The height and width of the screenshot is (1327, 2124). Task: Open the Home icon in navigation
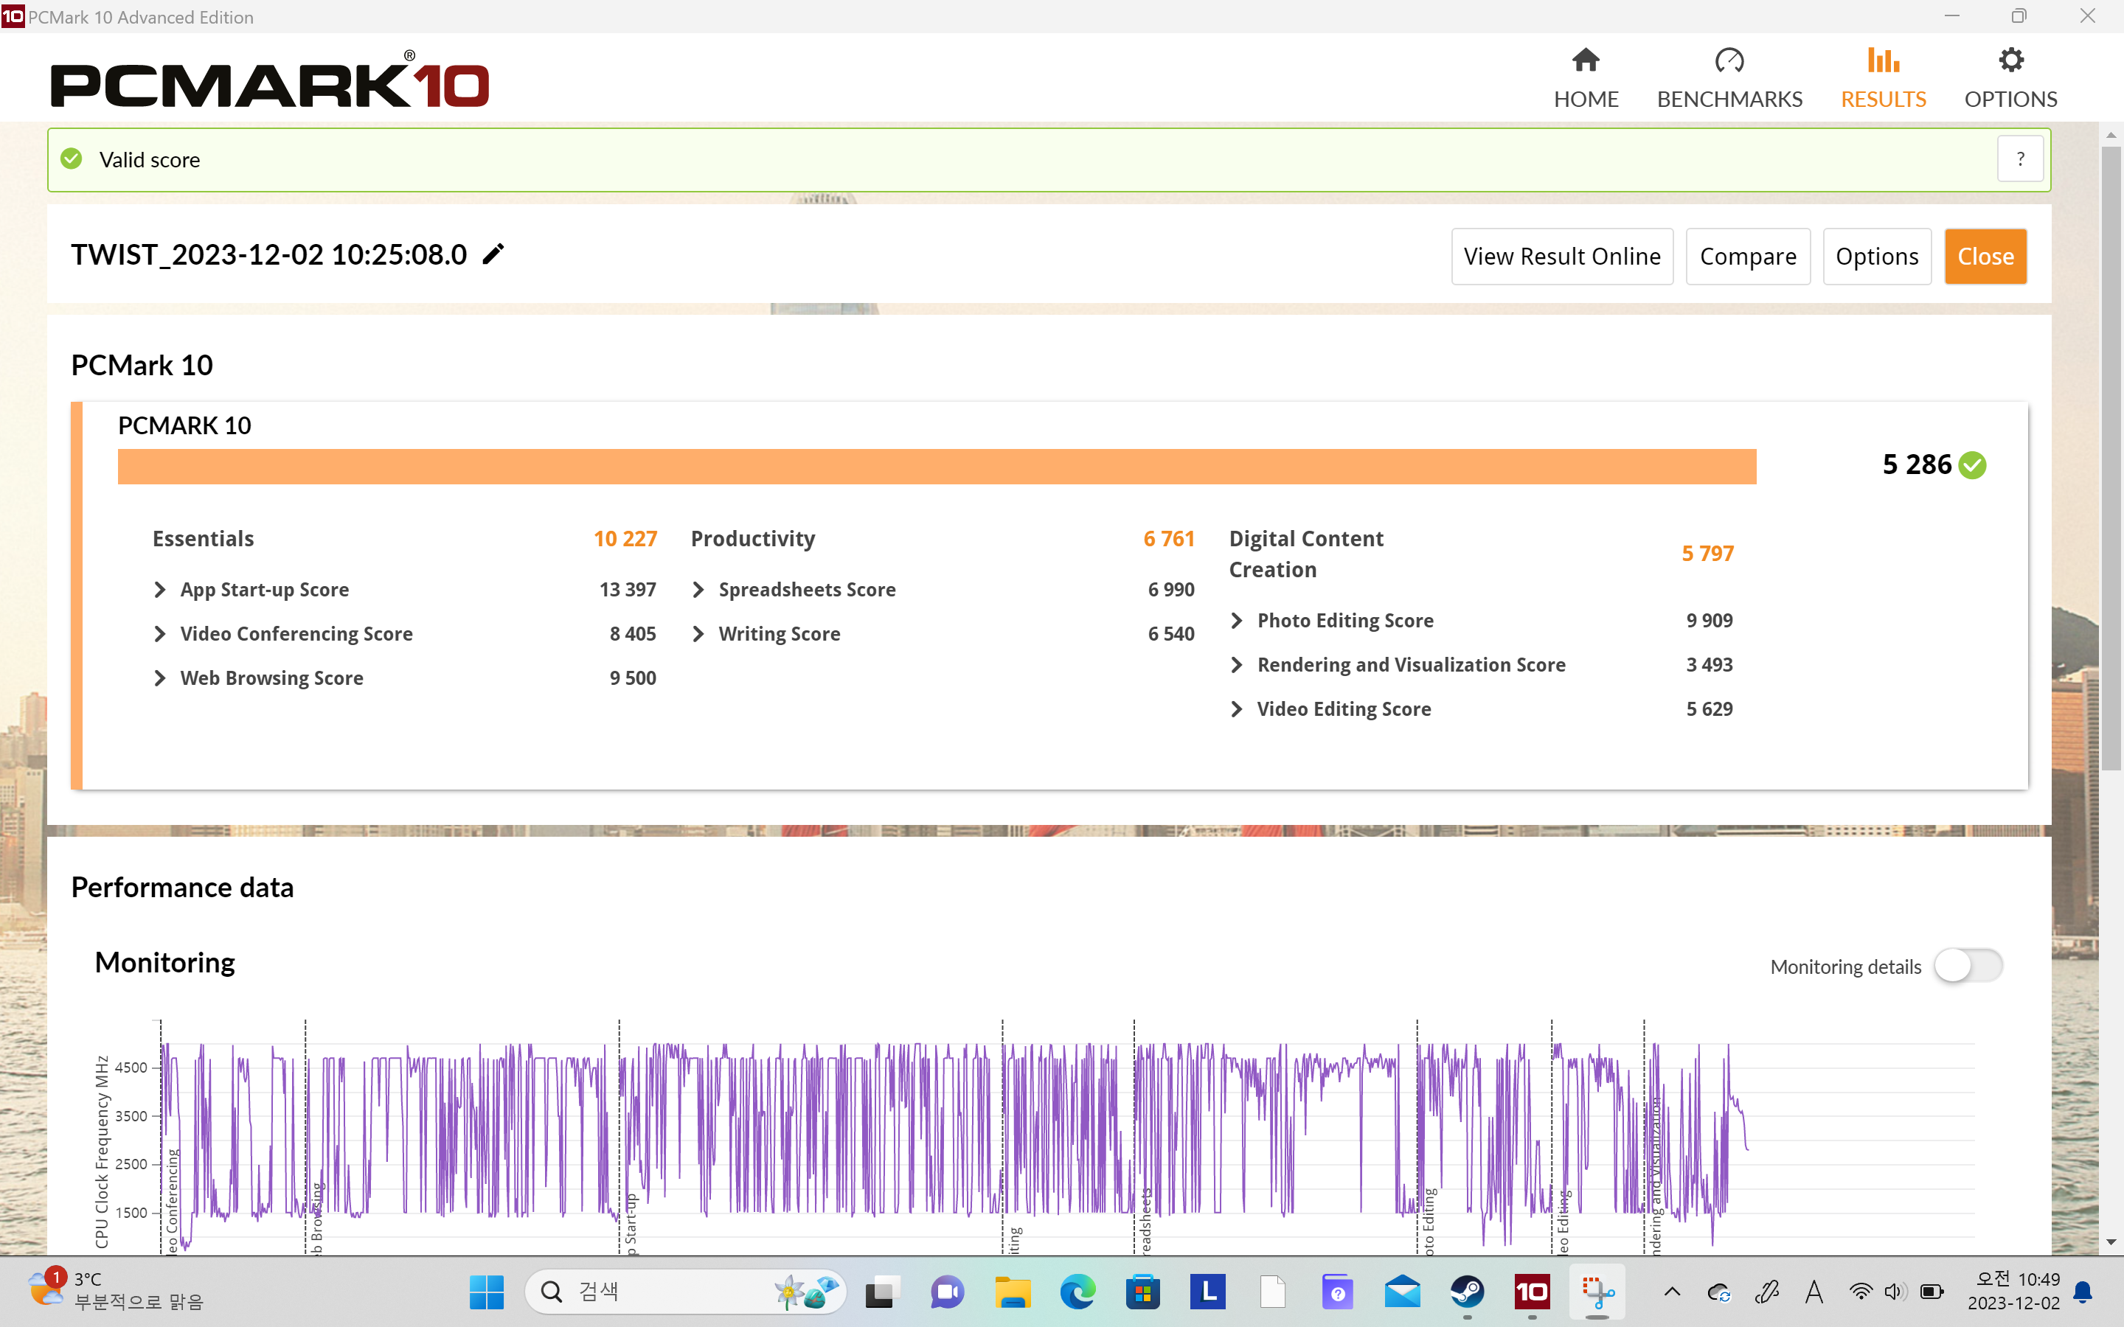coord(1585,61)
